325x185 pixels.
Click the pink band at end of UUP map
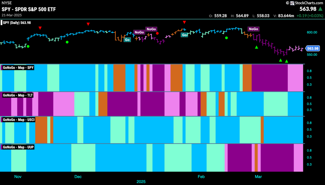(298, 157)
